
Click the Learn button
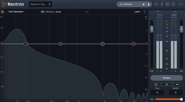point(137,12)
